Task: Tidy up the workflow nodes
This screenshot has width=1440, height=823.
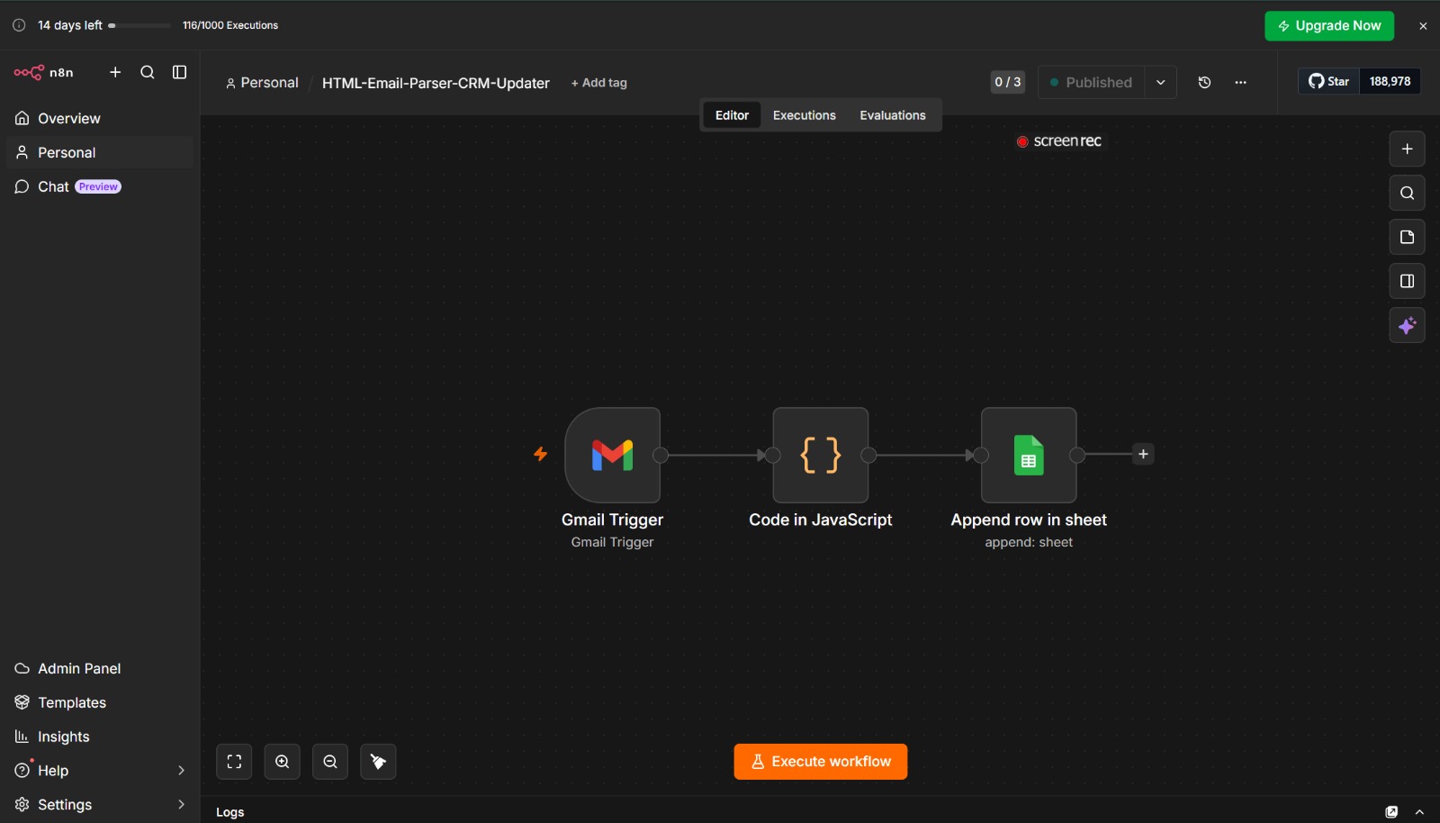Action: tap(378, 762)
